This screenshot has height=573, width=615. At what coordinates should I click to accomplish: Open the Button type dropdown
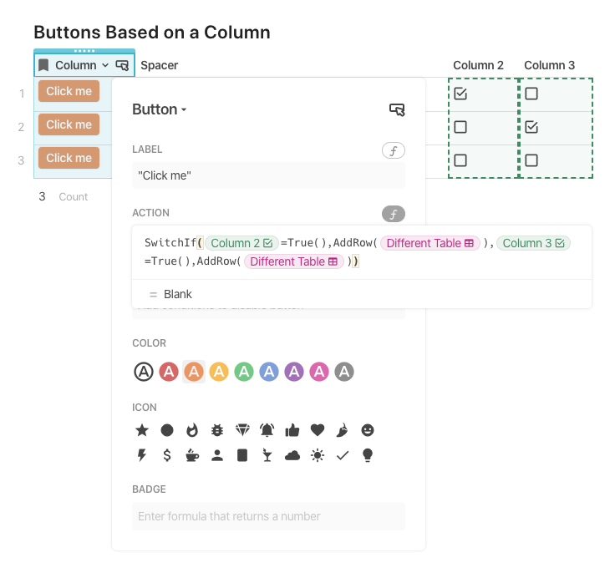(160, 109)
